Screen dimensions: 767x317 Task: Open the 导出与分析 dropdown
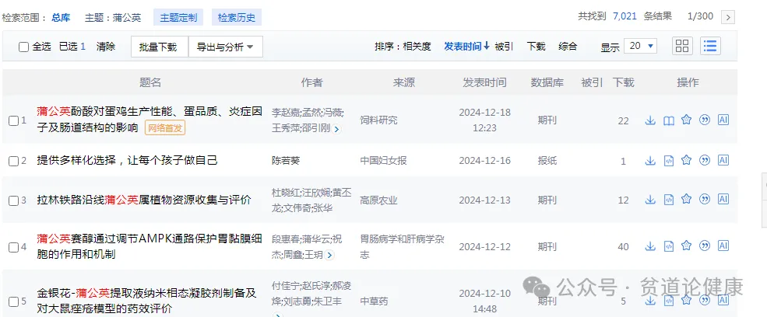tap(226, 47)
